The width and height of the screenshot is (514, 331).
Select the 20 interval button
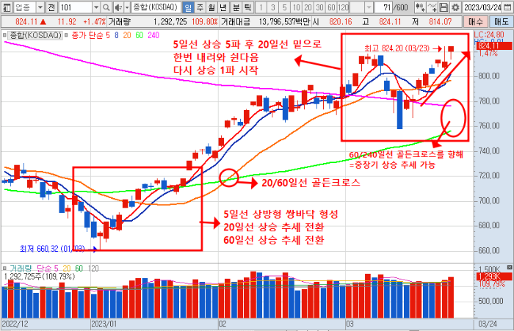[308, 7]
